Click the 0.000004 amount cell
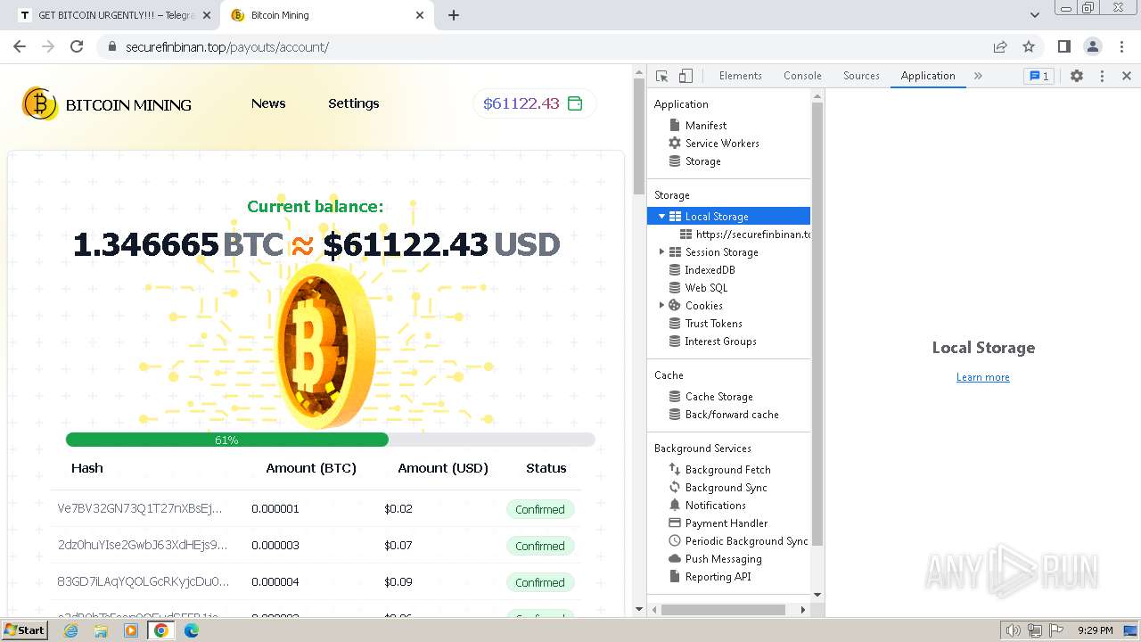Viewport: 1141px width, 642px height. (x=275, y=581)
